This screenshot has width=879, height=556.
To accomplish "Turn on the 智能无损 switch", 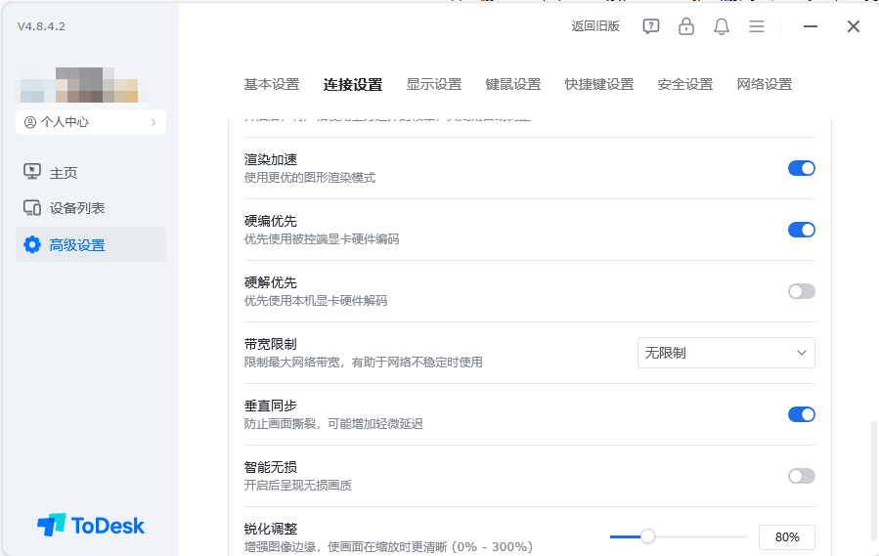I will click(x=801, y=476).
